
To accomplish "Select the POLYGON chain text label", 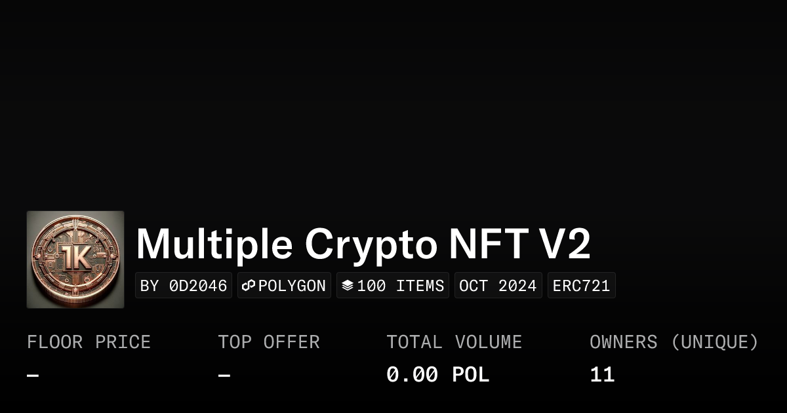I will (x=292, y=286).
